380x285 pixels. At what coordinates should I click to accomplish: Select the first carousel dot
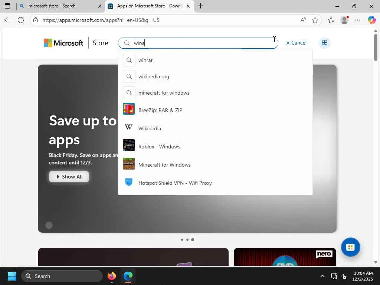pos(182,240)
